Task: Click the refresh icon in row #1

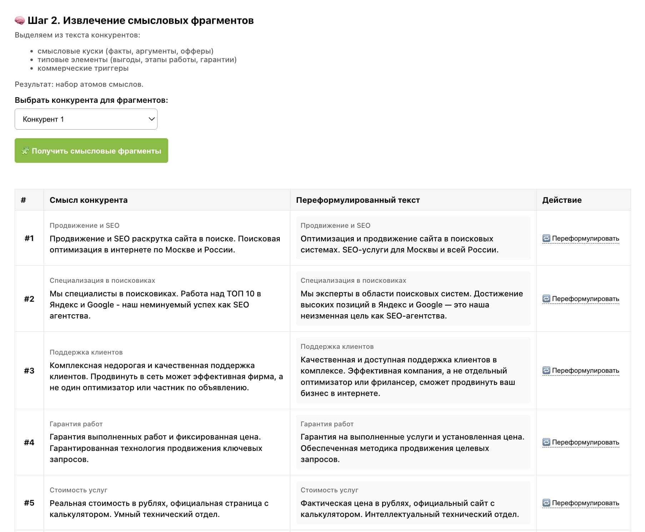Action: pyautogui.click(x=546, y=238)
